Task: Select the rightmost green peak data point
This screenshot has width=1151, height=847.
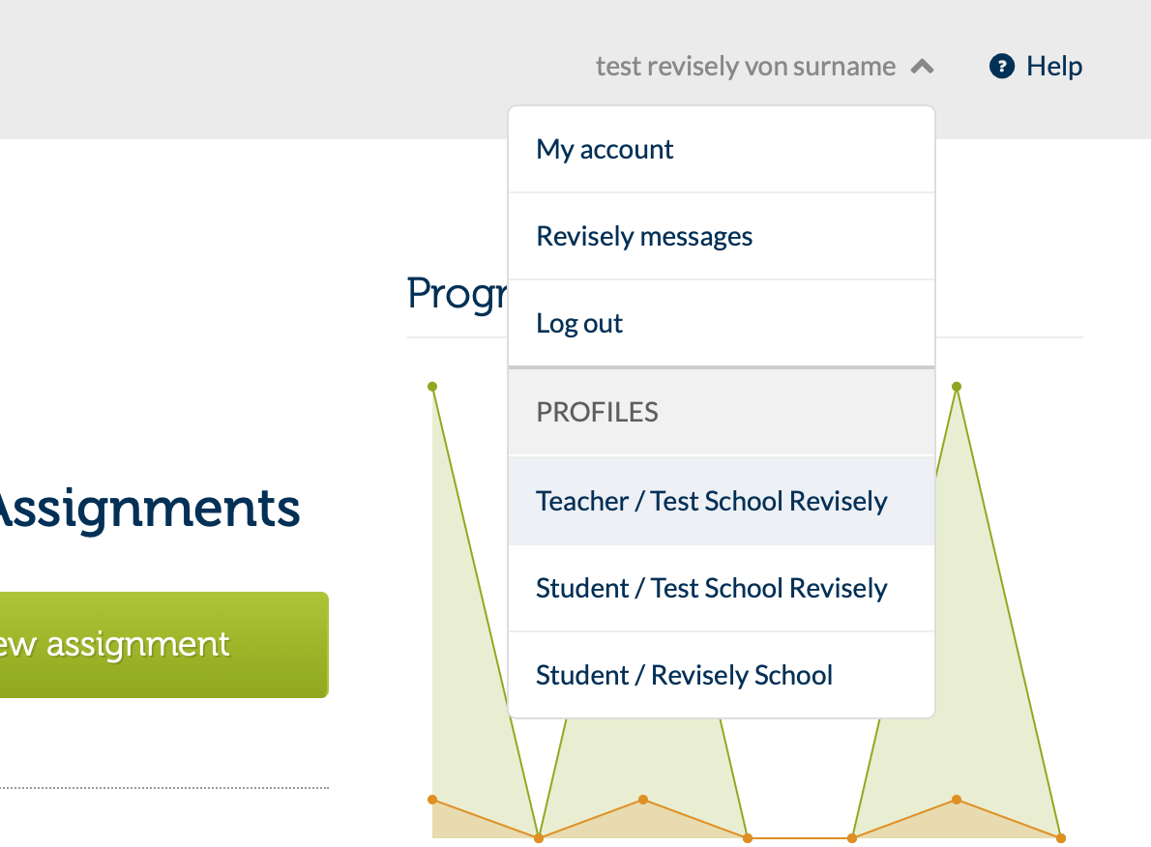Action: [x=957, y=385]
